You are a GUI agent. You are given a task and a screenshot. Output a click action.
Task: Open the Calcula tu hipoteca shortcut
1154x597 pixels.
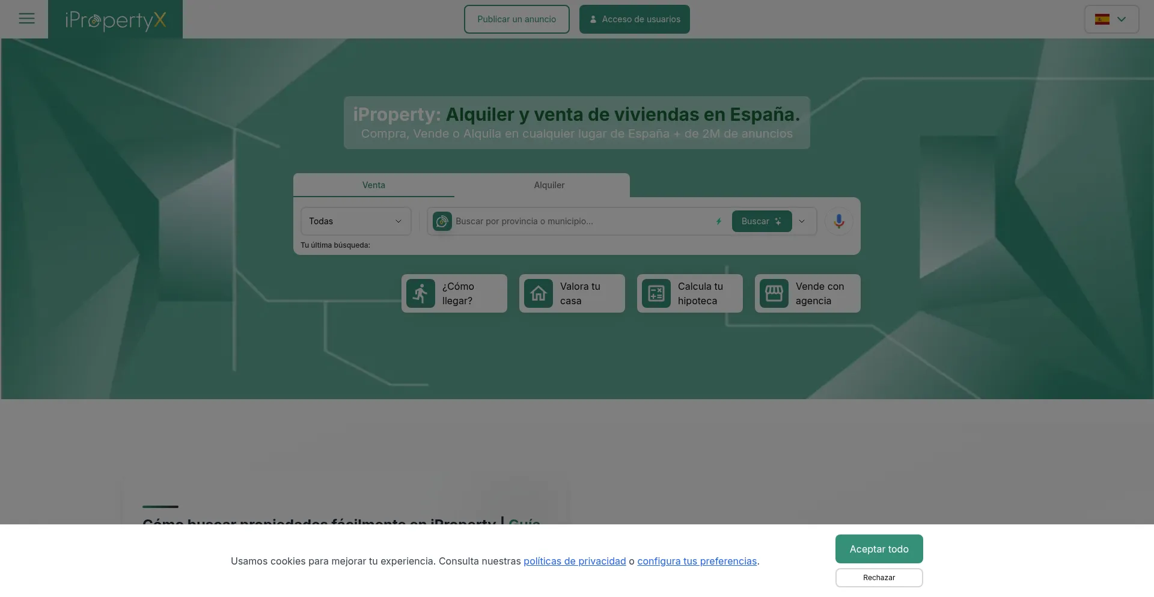tap(690, 293)
